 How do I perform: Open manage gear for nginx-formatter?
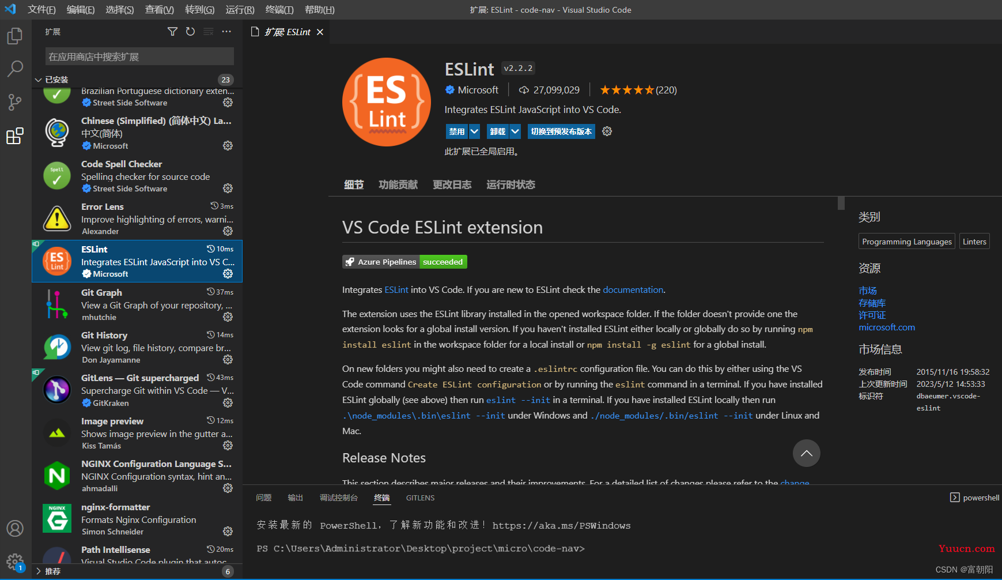click(x=228, y=532)
